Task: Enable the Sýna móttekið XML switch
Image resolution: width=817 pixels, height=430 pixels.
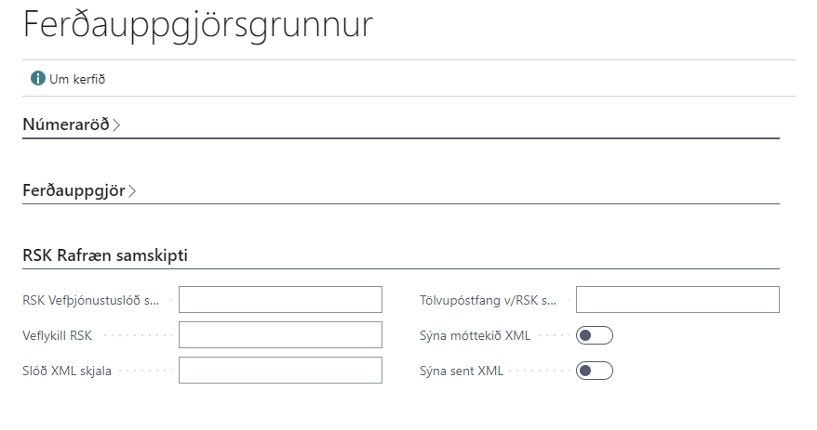Action: point(595,335)
